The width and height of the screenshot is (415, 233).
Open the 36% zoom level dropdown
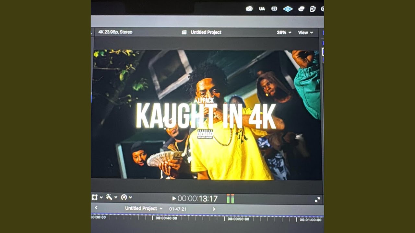point(284,33)
